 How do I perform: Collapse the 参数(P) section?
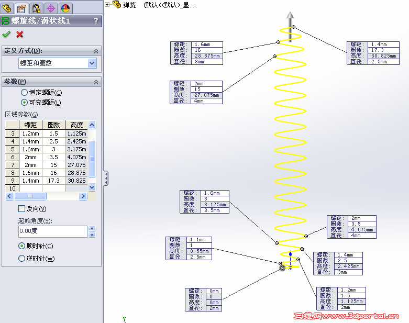(96, 82)
